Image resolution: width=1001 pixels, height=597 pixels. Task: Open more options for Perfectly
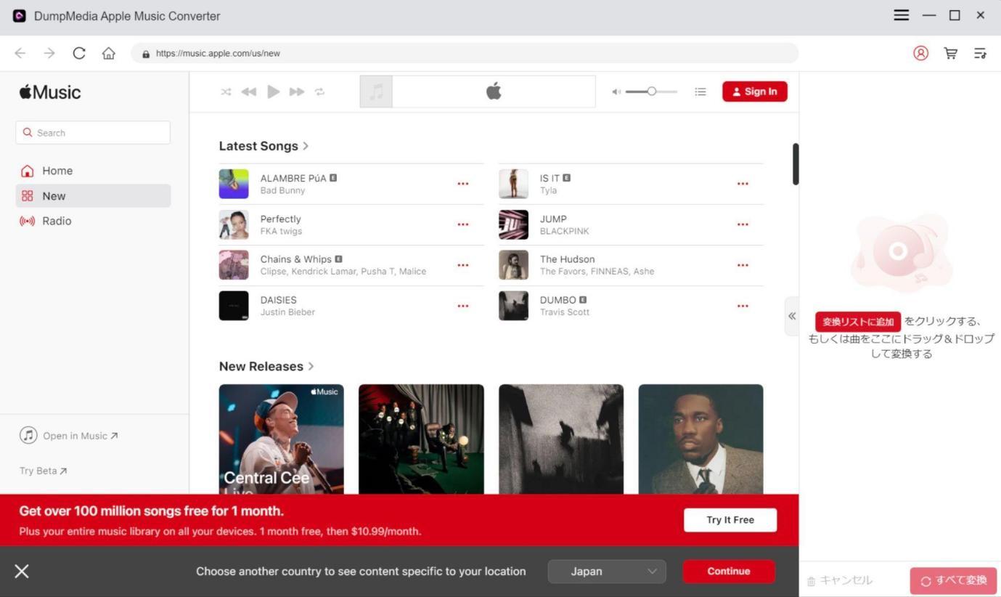click(x=463, y=224)
